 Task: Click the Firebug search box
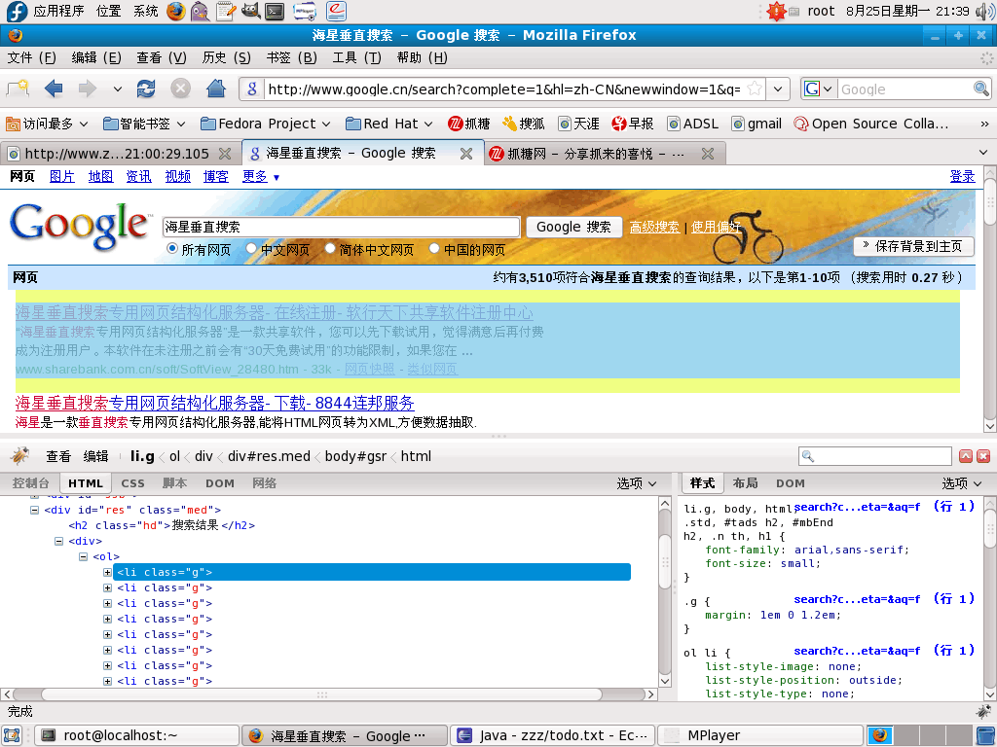pos(875,456)
